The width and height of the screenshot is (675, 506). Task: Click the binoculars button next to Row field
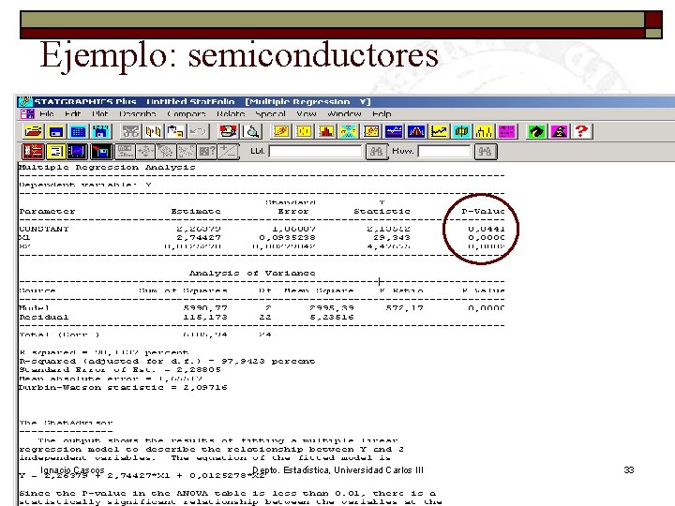(486, 152)
